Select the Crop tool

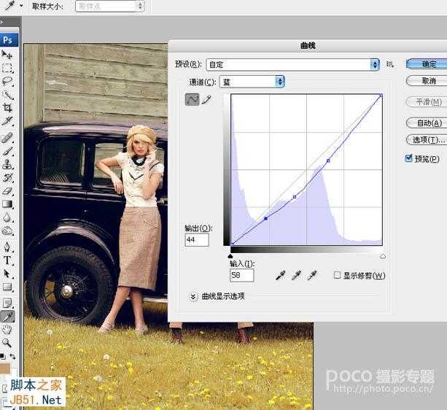(x=7, y=108)
